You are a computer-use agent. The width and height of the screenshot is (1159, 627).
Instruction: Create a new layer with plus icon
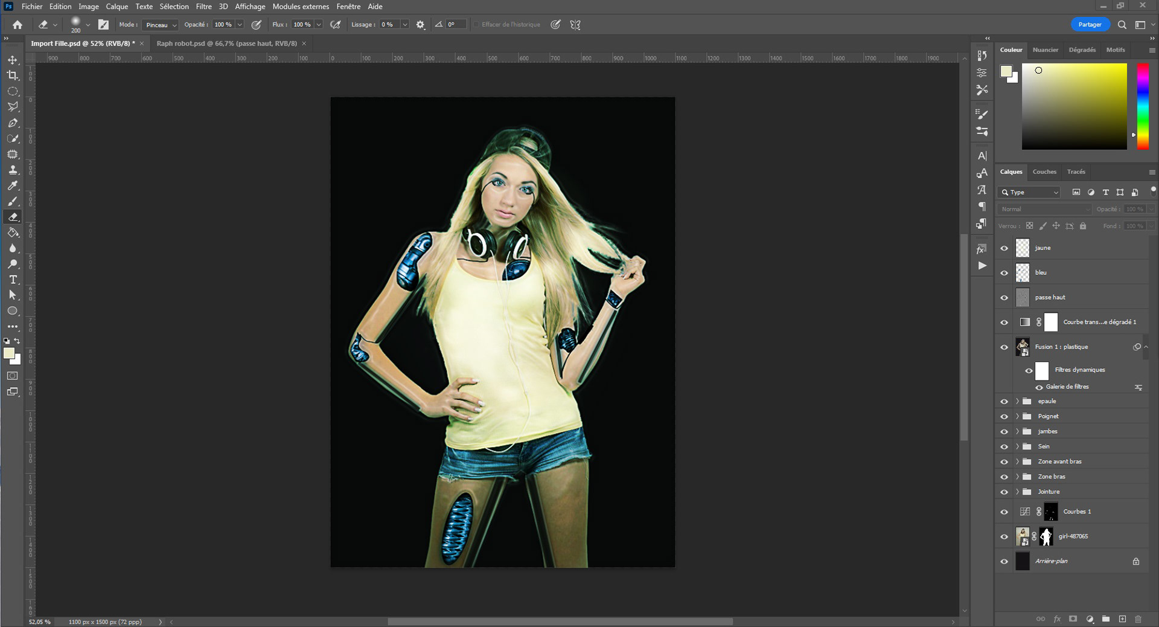(1122, 619)
